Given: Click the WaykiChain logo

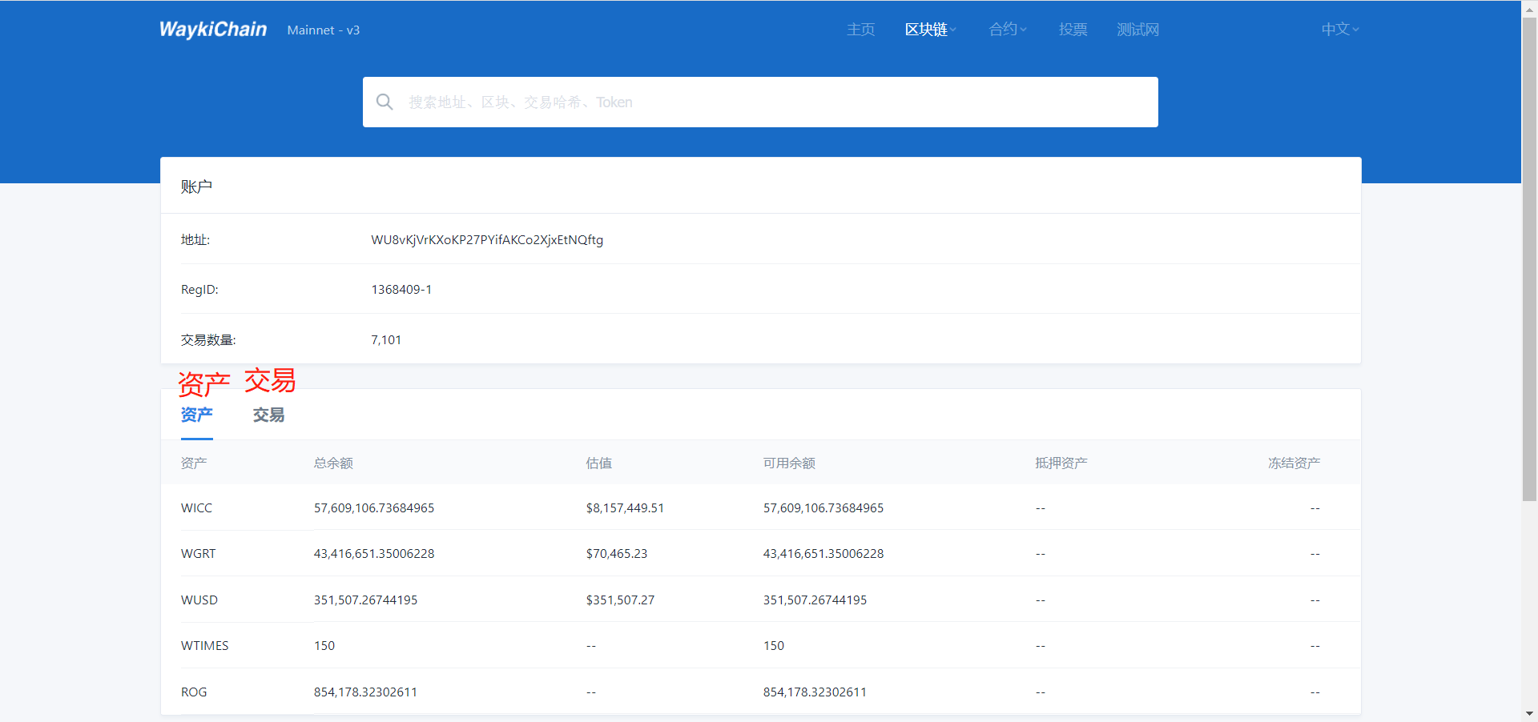Looking at the screenshot, I should click(213, 30).
